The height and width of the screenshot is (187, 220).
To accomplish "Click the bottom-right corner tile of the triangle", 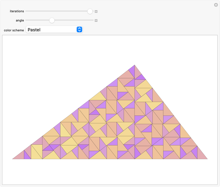I will point(201,155).
